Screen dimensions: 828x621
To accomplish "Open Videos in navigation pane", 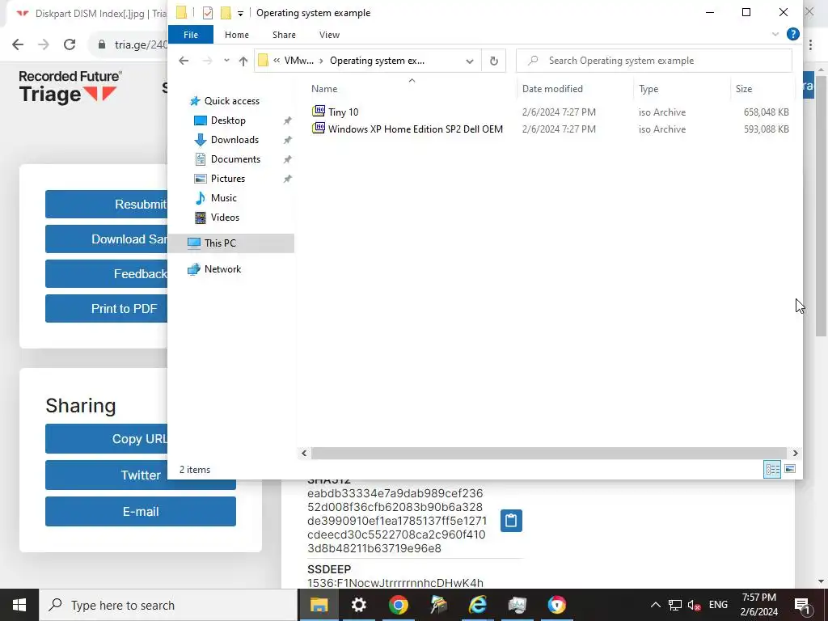I will click(x=225, y=218).
